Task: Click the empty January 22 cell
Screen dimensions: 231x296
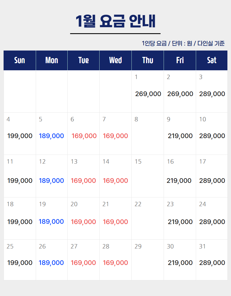Action: pos(148,218)
